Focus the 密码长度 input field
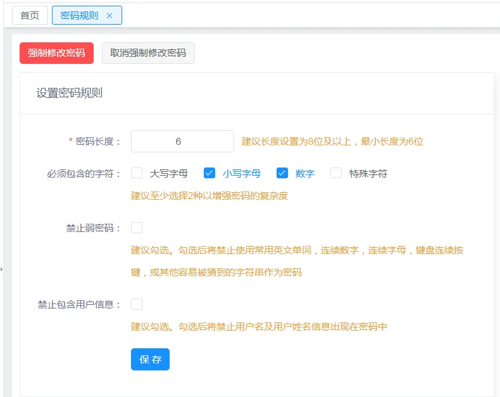 tap(182, 141)
